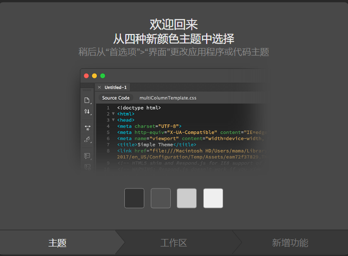Click the close X on Untitled-1 tab
Screen dimensions: 348x256
tap(99, 87)
